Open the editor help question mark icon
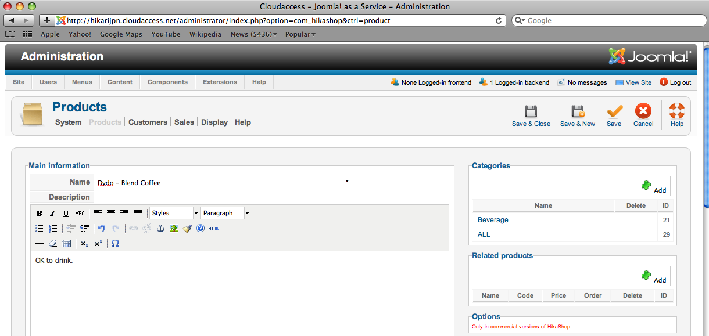The image size is (709, 336). (x=200, y=228)
